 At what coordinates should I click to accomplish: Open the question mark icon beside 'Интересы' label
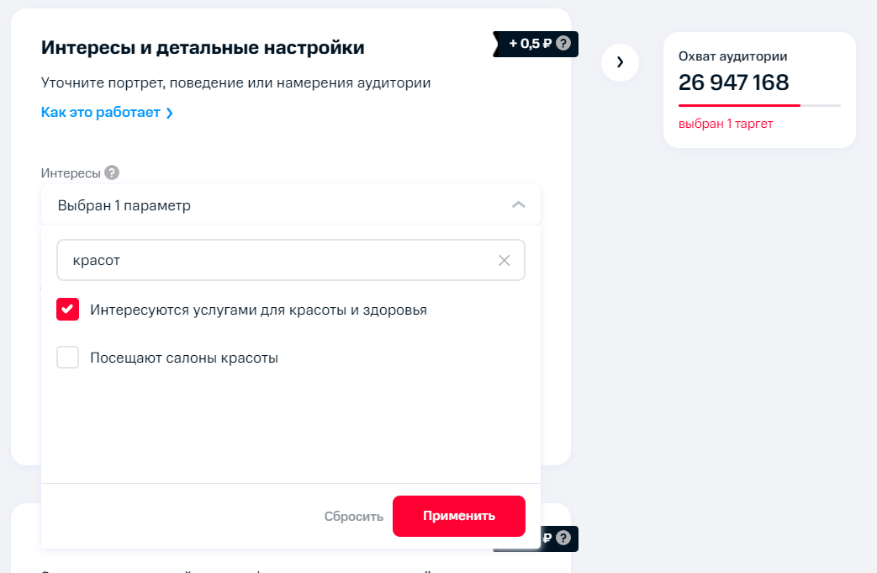click(x=110, y=172)
